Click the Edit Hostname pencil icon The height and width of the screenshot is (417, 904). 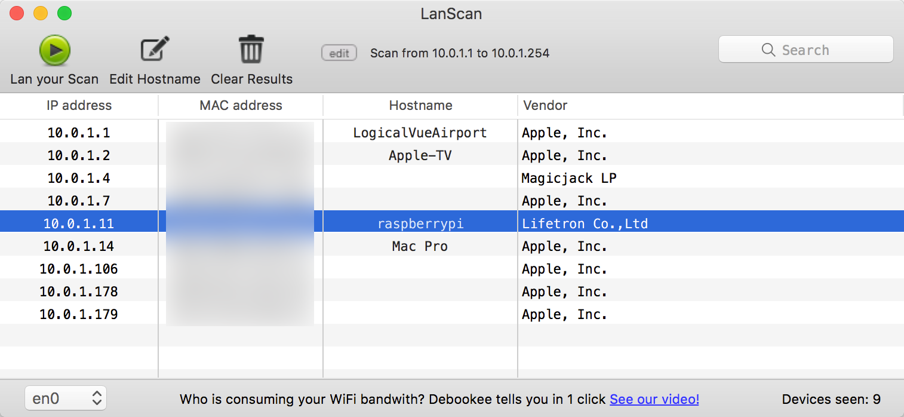coord(155,50)
